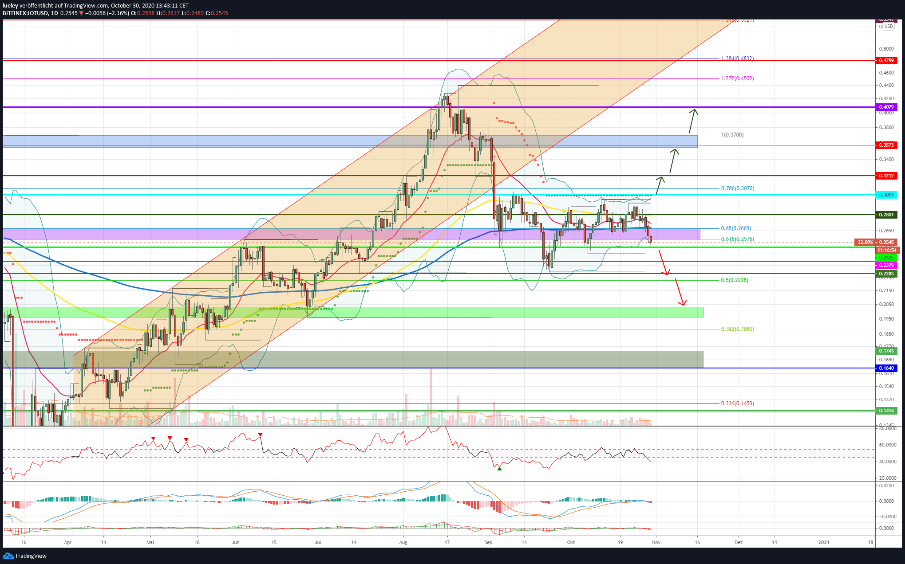Select the cyan 0.3003 price label

(x=886, y=195)
